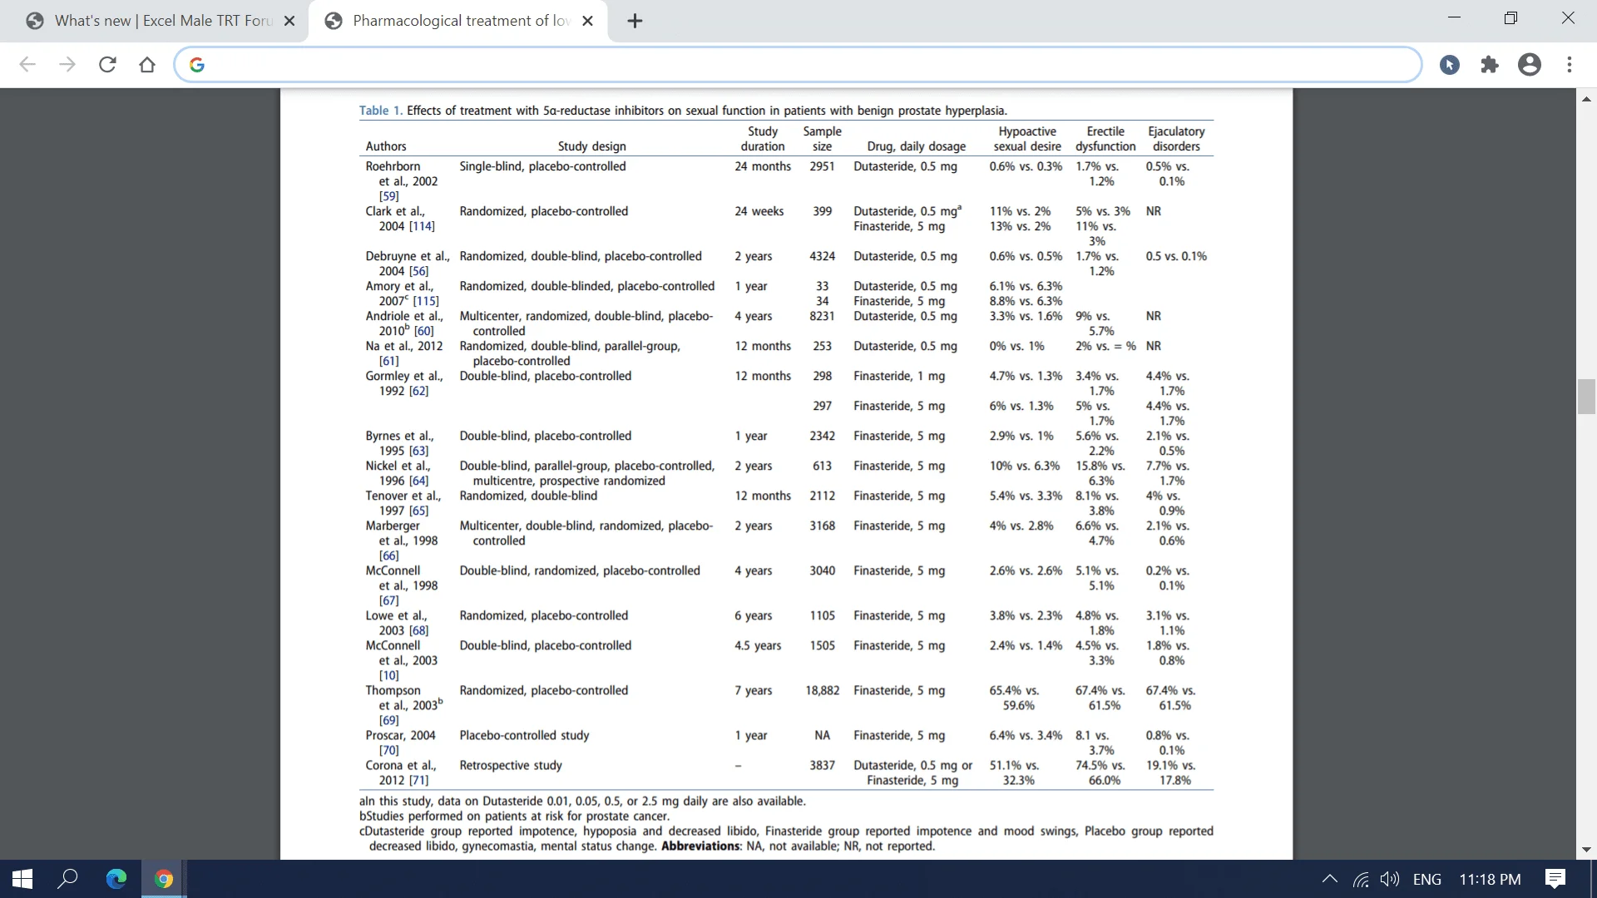The height and width of the screenshot is (898, 1597).
Task: Click the scrollbar up arrow
Action: point(1586,99)
